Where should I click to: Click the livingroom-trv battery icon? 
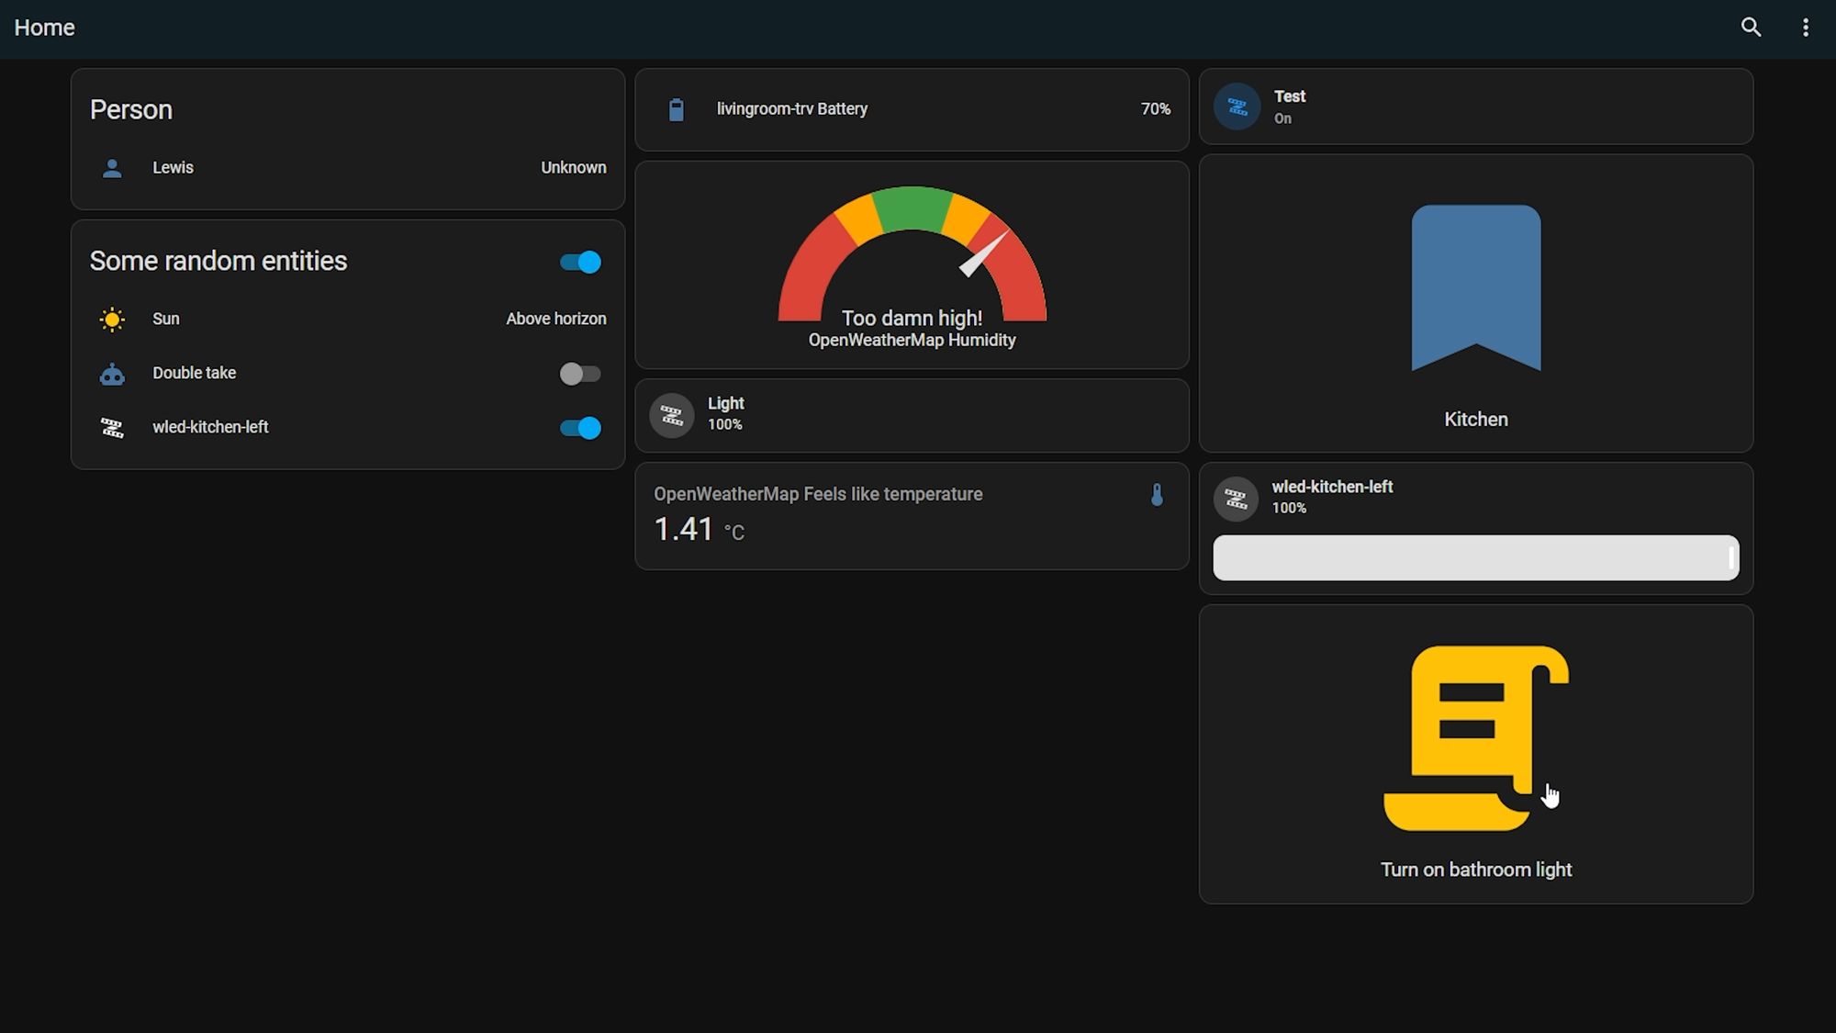coord(677,109)
